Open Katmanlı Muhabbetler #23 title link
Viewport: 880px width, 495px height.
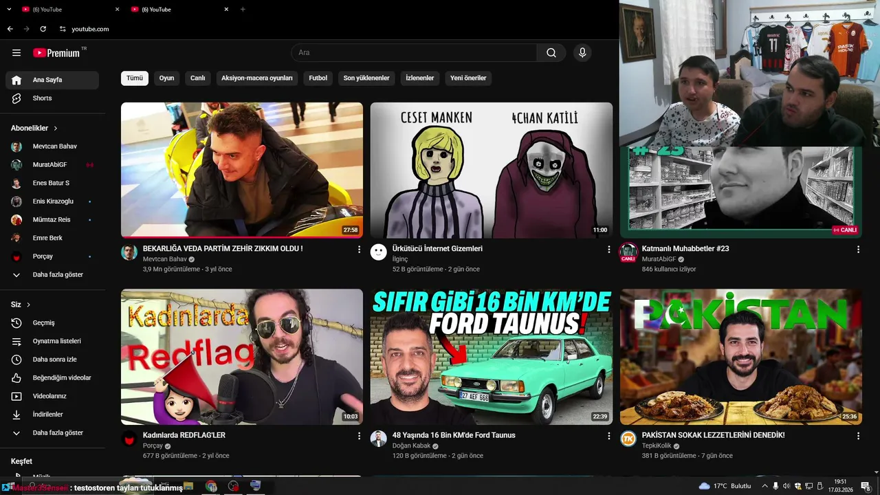685,249
